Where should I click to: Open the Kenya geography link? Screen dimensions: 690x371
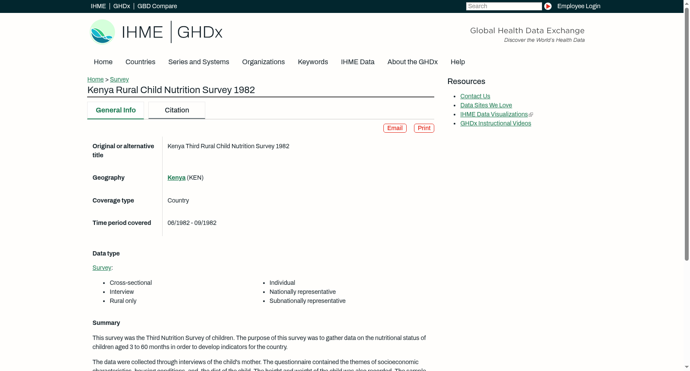pos(176,178)
